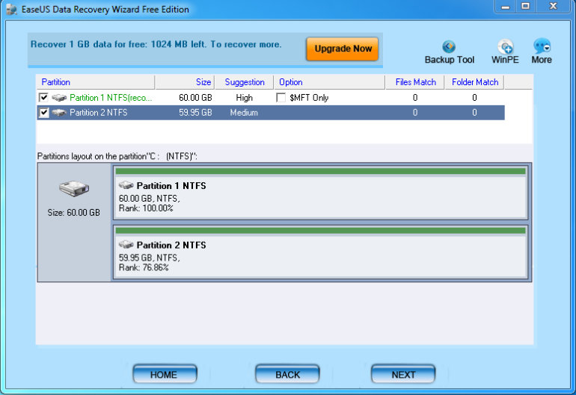
Task: Click drive icon of Partition 2 NTFS row
Action: 59,113
